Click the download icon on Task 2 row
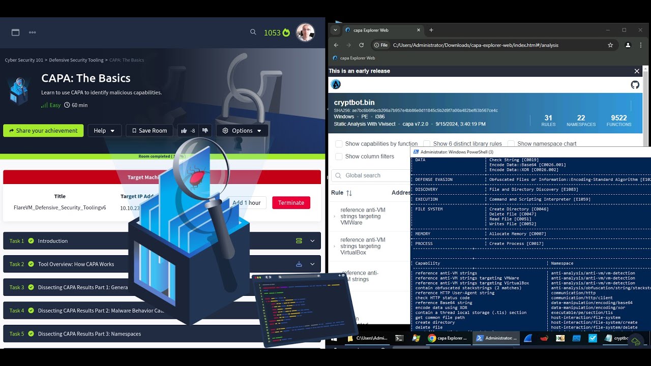 coord(299,264)
